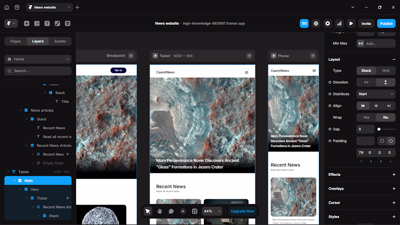Open the inbox icon in title bar
This screenshot has width=400, height=225.
pyautogui.click(x=17, y=7)
